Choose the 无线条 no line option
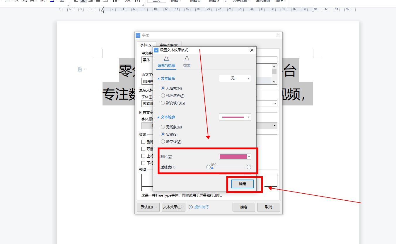 (x=163, y=127)
